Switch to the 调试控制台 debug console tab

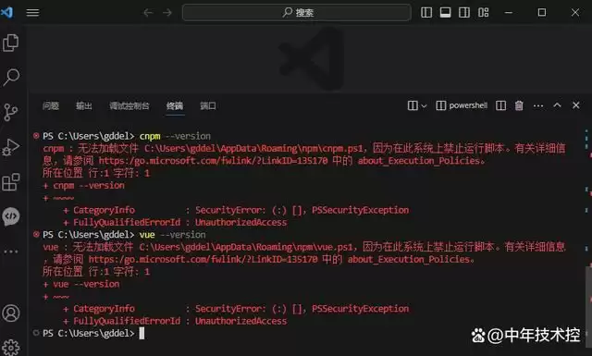tap(129, 105)
